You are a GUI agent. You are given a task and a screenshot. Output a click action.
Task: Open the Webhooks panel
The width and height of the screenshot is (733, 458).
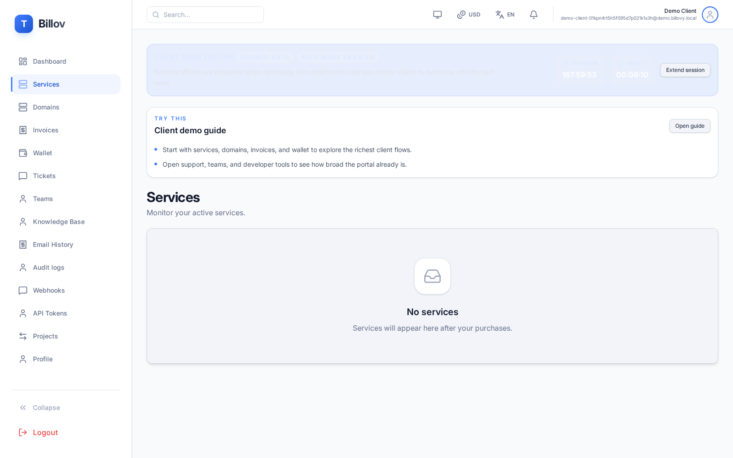point(49,290)
